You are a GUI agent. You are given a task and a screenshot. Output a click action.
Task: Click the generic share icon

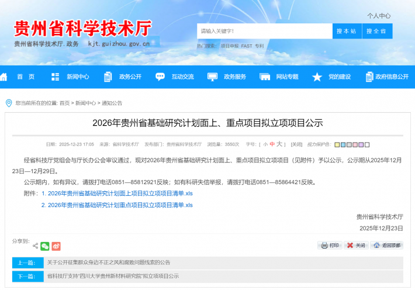(x=35, y=246)
